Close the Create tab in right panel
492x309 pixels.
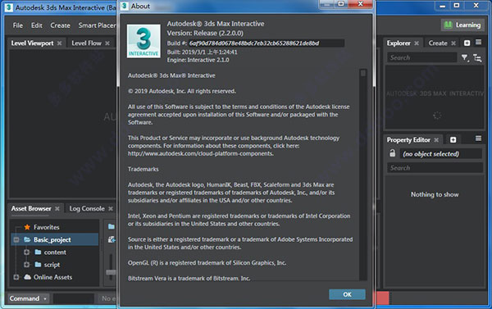coord(453,43)
